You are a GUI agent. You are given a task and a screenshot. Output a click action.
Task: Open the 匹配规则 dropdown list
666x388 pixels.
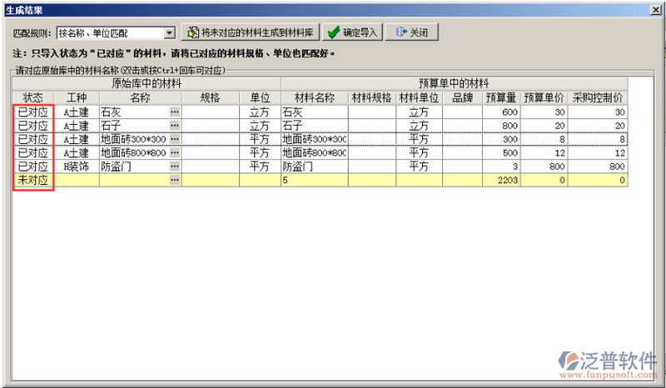point(170,33)
